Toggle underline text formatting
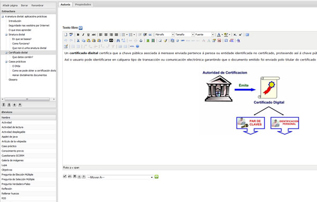The width and height of the screenshot is (317, 202). 88,35
